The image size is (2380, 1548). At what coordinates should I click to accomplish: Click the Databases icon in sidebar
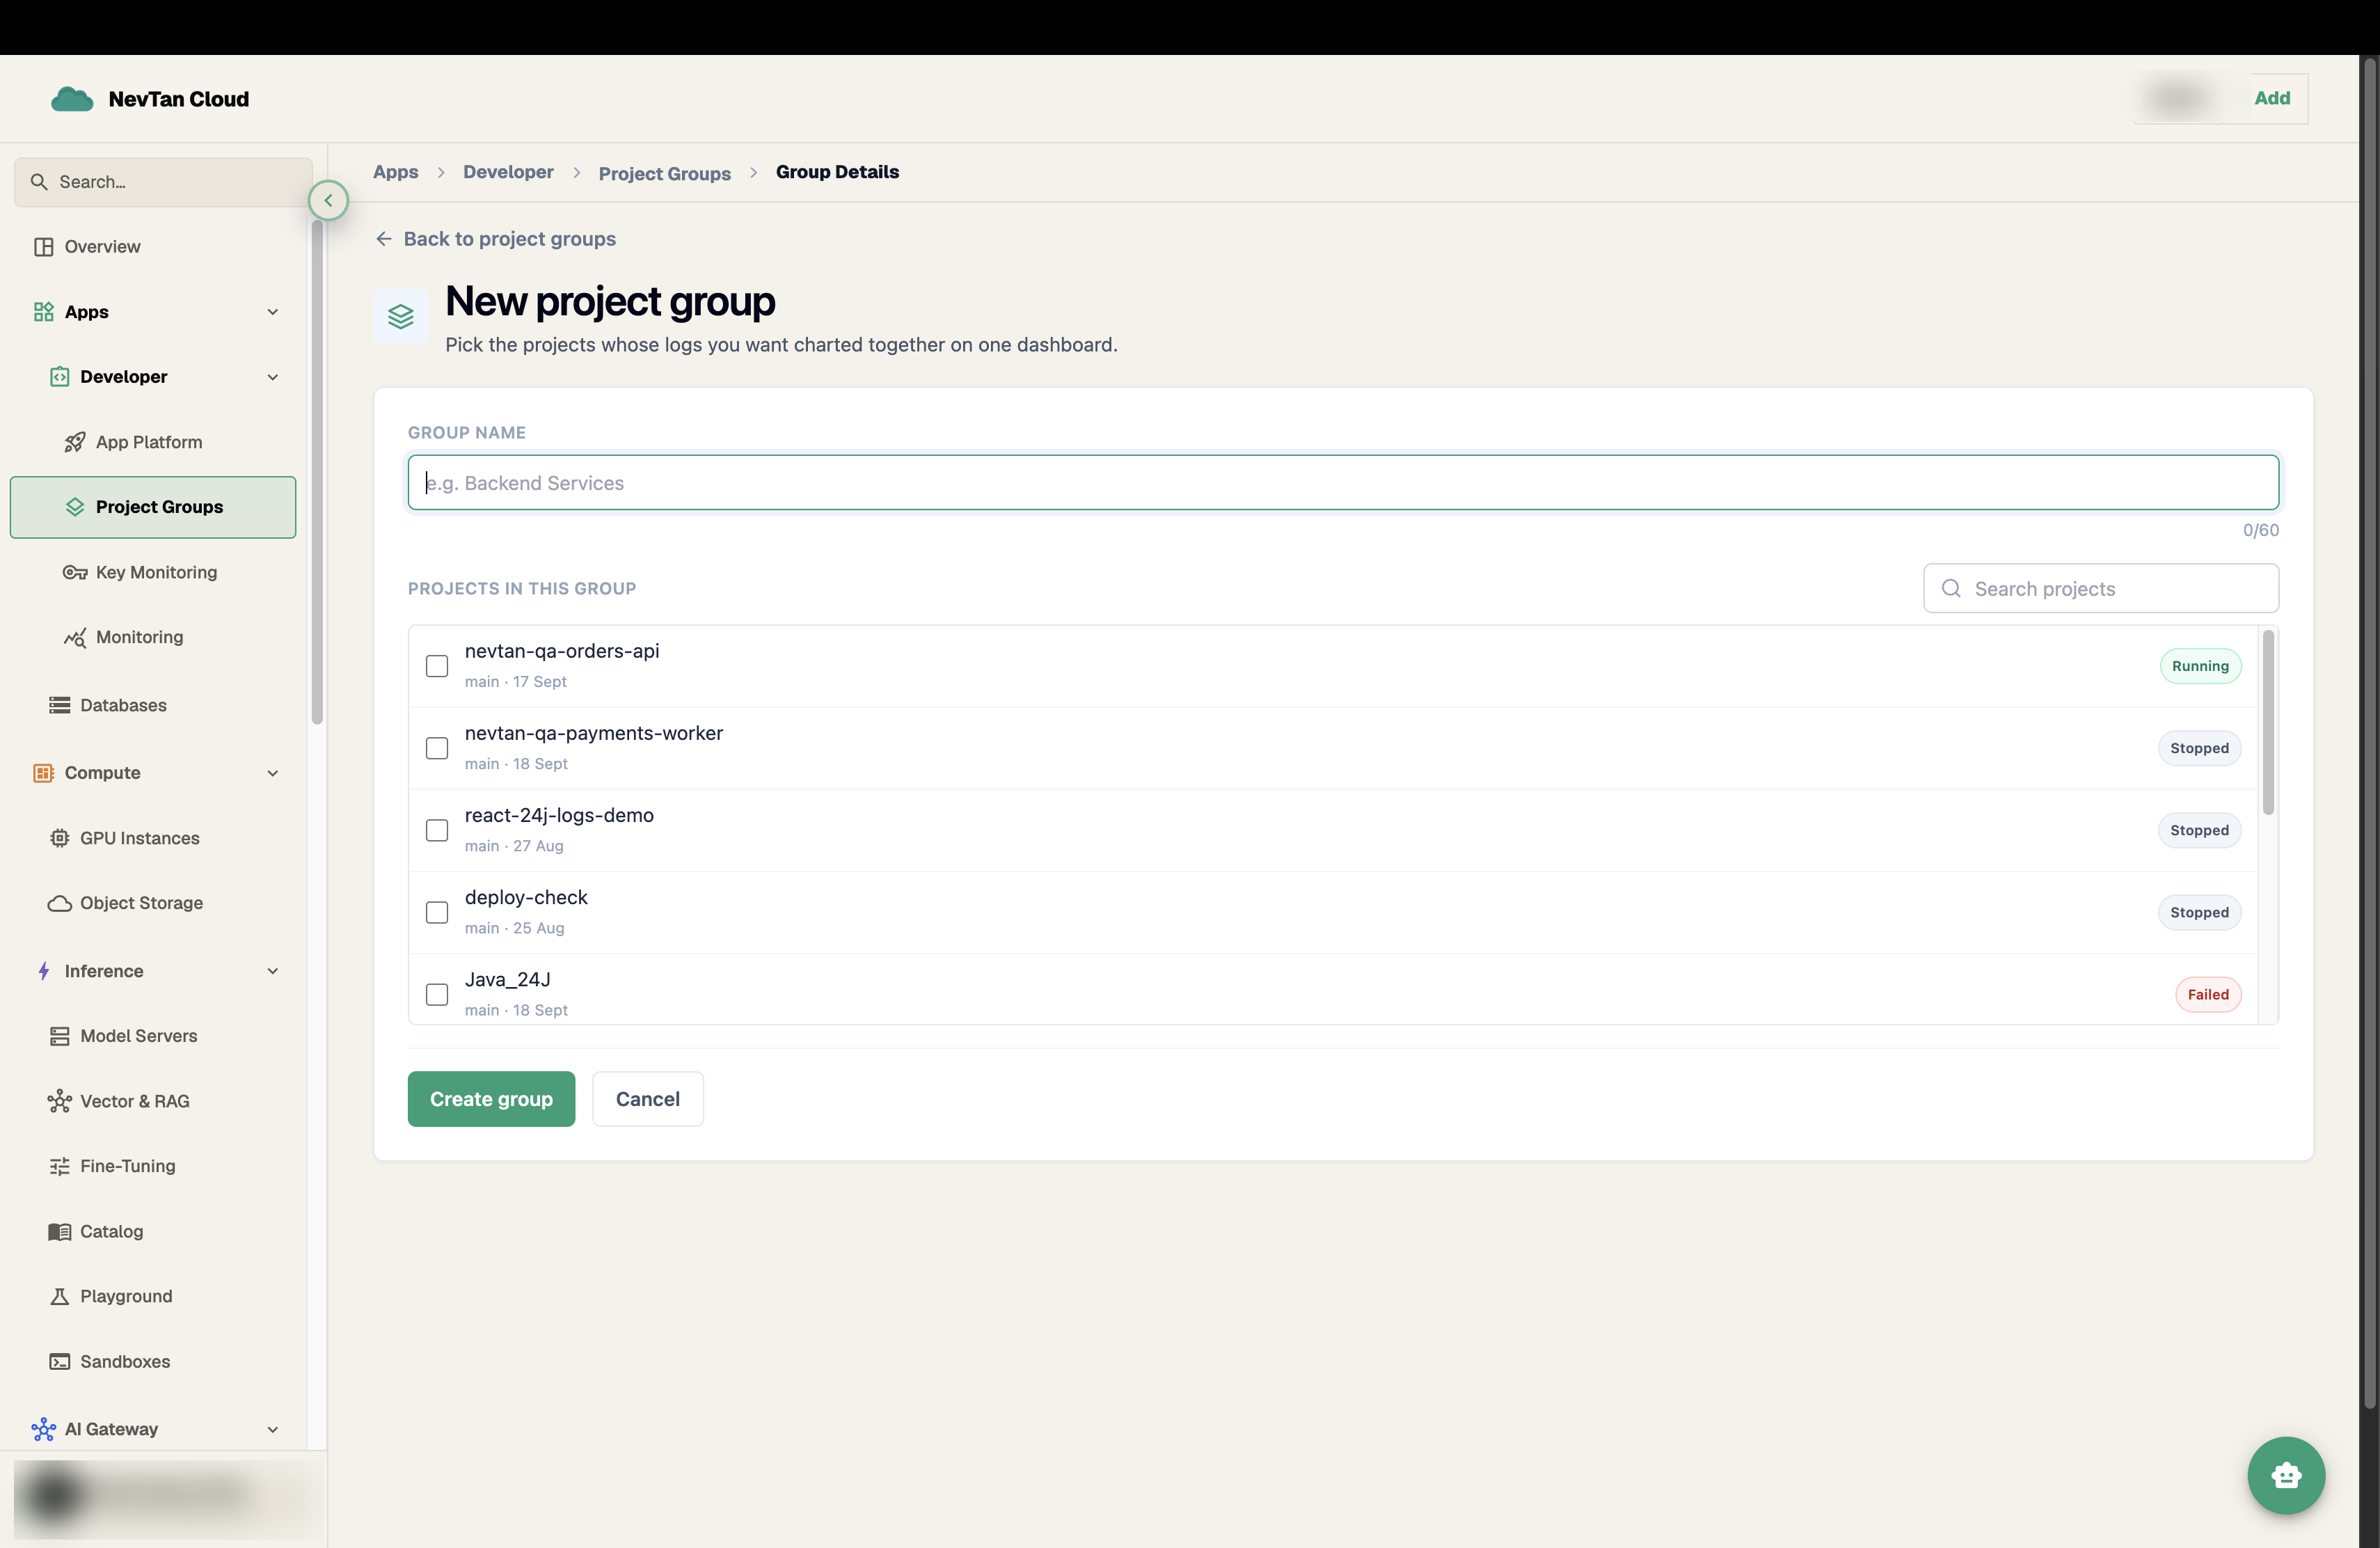click(x=60, y=705)
